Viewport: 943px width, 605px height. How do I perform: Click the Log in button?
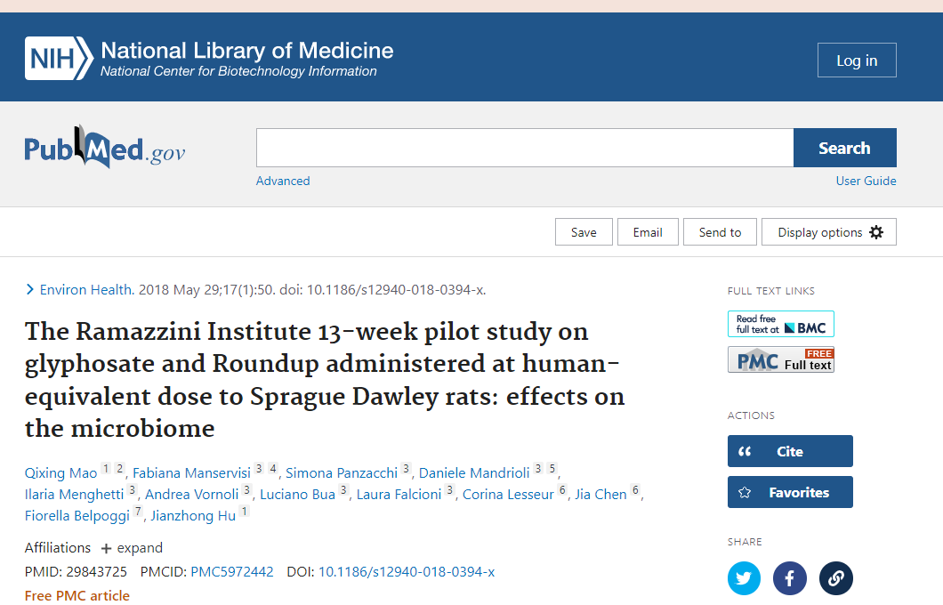click(x=856, y=60)
